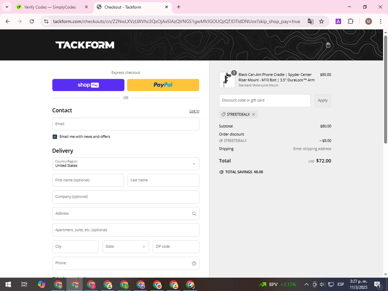Open the Windows Start menu
The width and height of the screenshot is (388, 291).
[x=8, y=285]
